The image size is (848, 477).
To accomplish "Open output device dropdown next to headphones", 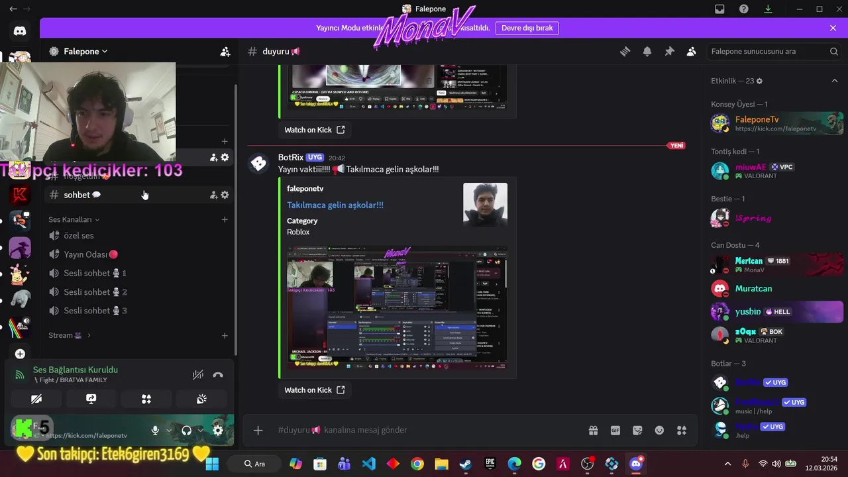I will point(200,431).
